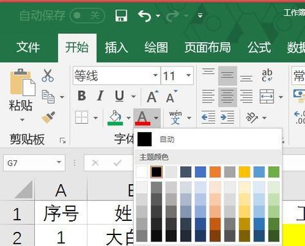
Task: Click the Merge and Center icon
Action: [x=267, y=97]
